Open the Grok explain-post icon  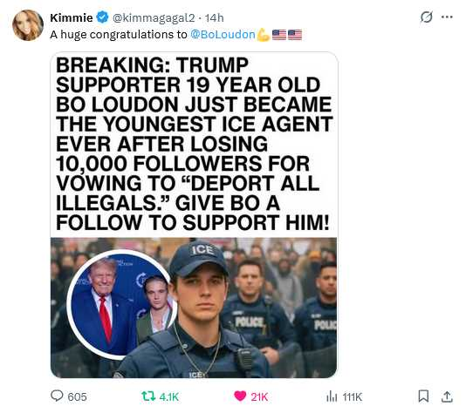coord(426,17)
